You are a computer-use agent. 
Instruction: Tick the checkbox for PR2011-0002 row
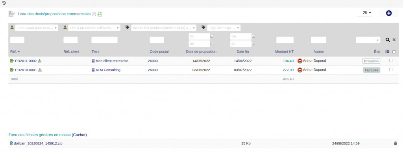click(391, 61)
